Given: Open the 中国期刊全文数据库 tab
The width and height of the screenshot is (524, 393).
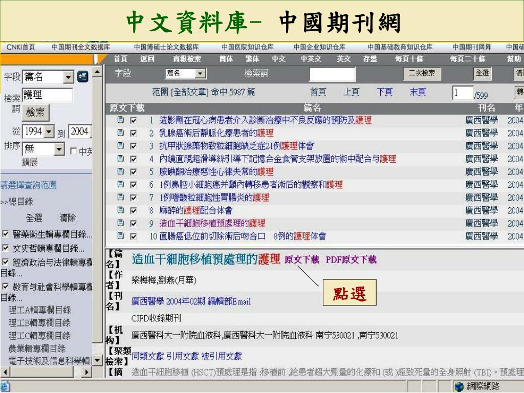Looking at the screenshot, I should [x=81, y=47].
